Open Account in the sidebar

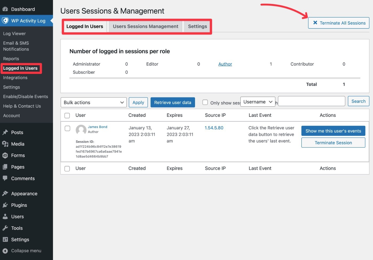pyautogui.click(x=11, y=115)
